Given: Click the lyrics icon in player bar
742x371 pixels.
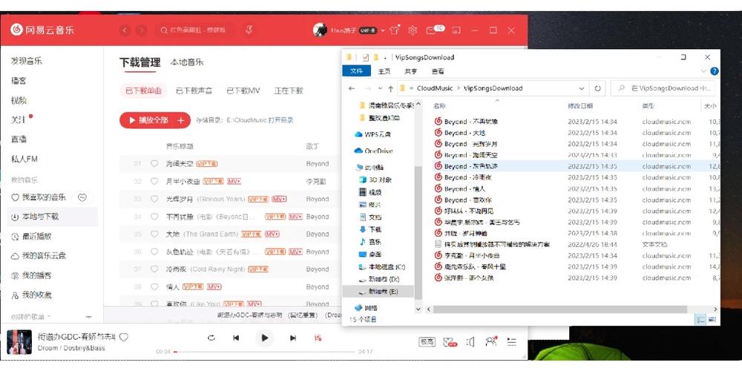Looking at the screenshot, I should [318, 338].
